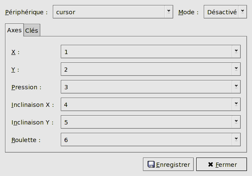Expand the Roulette dropdown arrow
Viewport: 252px width, 176px height.
(236, 140)
